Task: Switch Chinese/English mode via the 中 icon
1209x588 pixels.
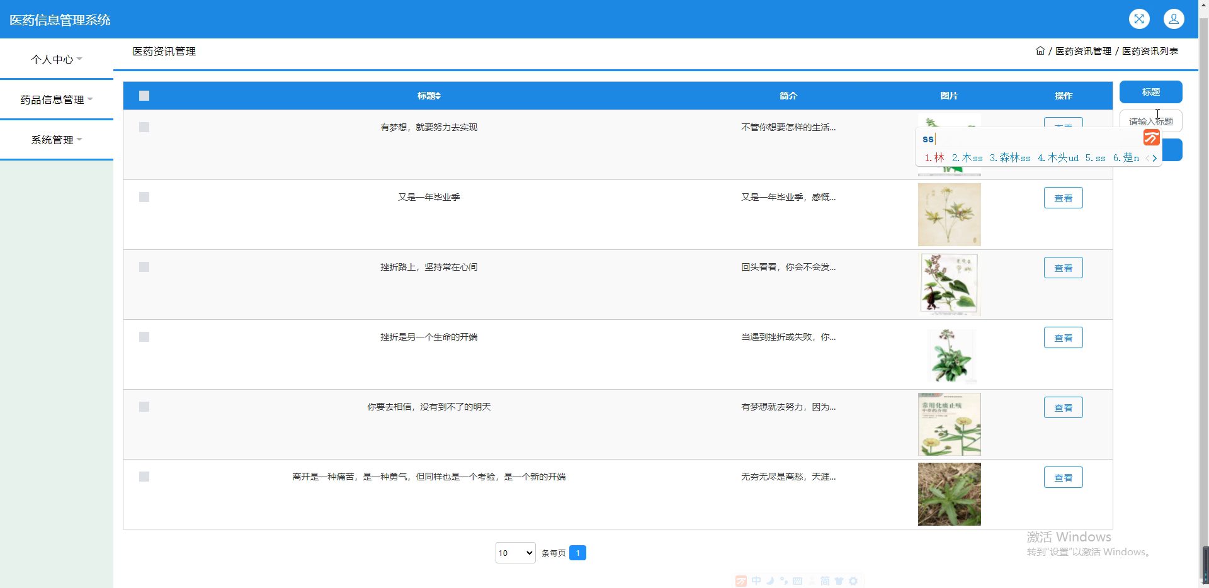Action: point(756,581)
